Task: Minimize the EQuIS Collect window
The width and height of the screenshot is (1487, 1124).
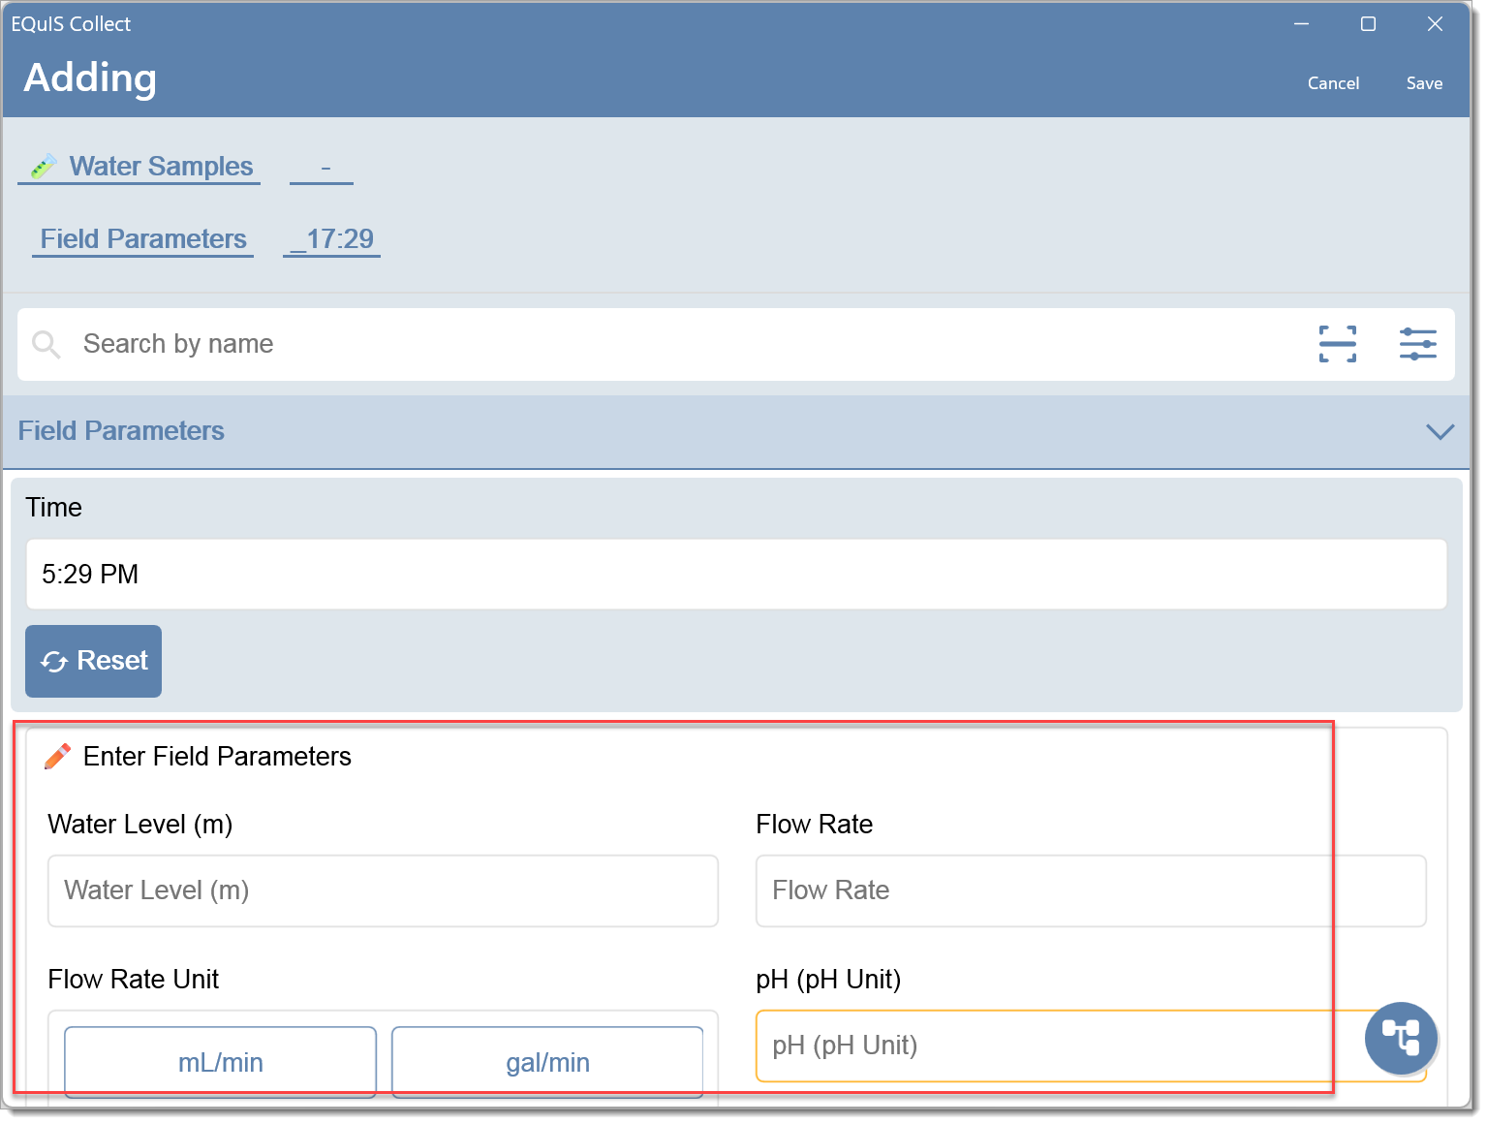Action: (x=1301, y=24)
